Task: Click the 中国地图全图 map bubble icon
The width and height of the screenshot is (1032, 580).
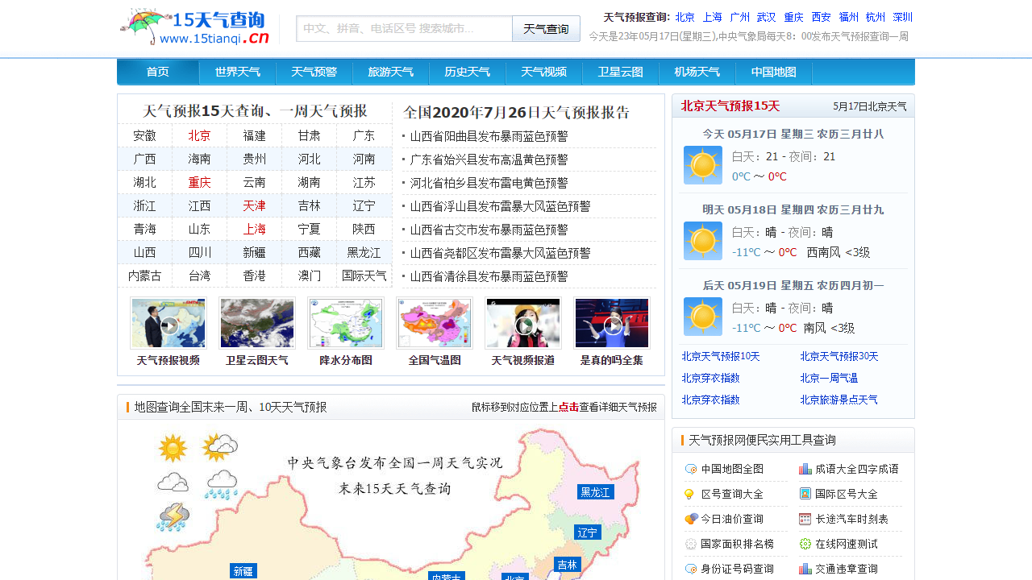Action: [x=691, y=468]
